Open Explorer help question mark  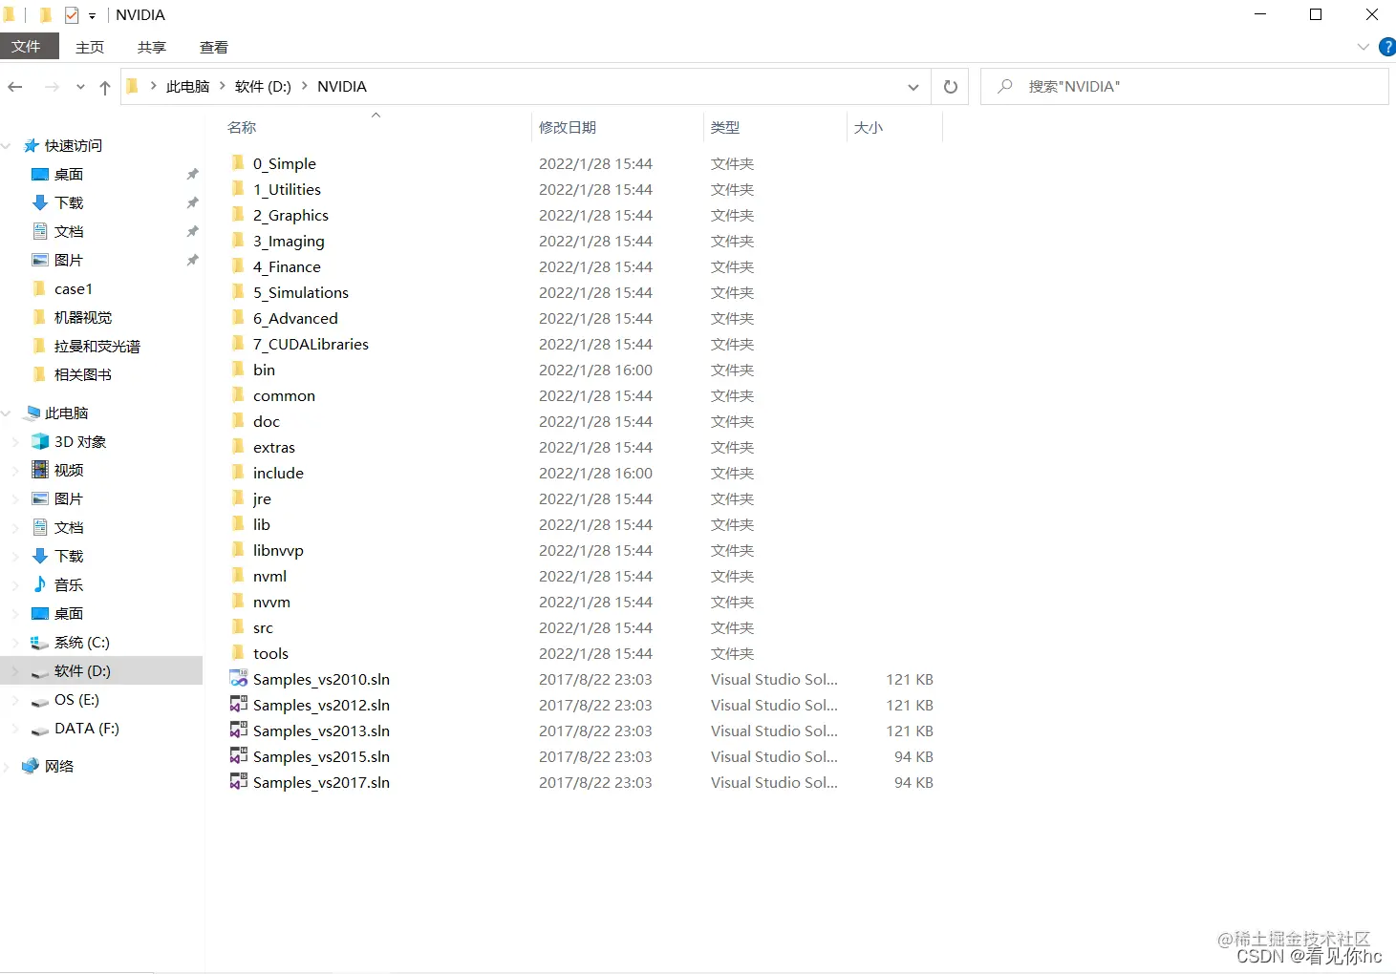coord(1387,47)
